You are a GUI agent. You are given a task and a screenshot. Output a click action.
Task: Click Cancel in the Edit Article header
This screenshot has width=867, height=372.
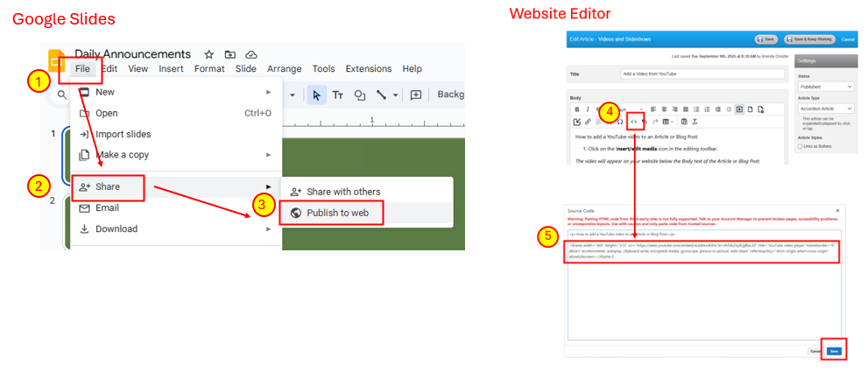[x=848, y=39]
